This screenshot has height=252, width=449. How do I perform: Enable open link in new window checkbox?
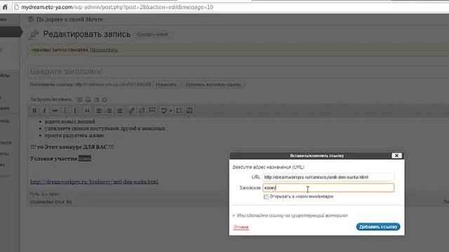(266, 197)
